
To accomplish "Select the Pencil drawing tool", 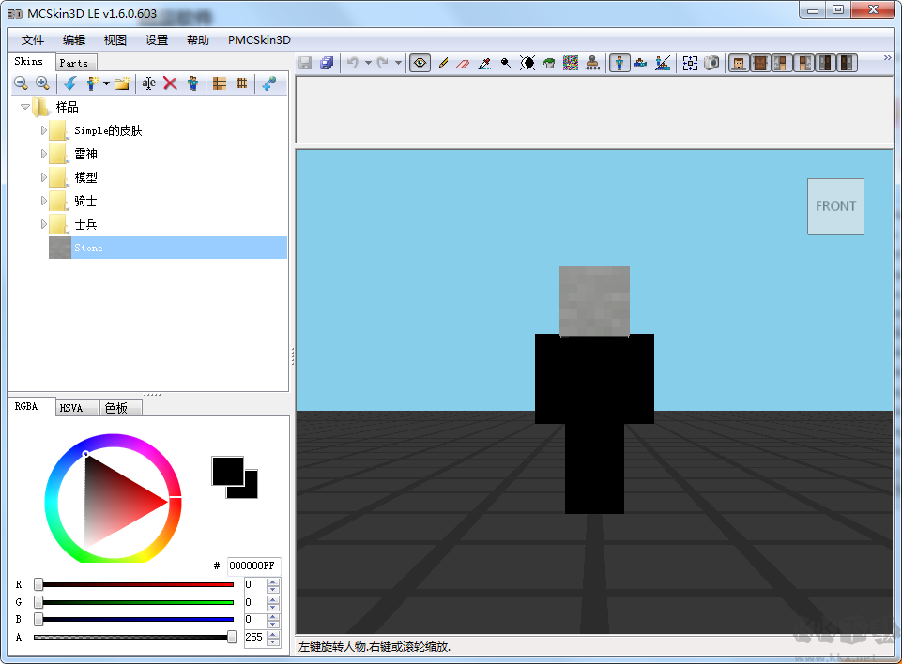I will pos(441,63).
